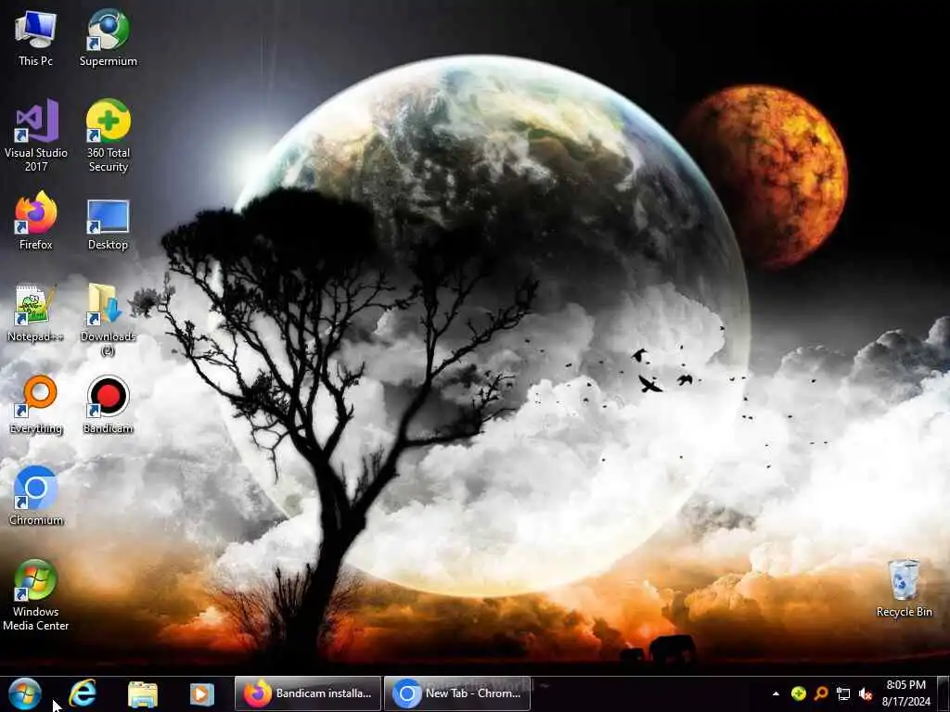Select the Desktop shortcut icon
The width and height of the screenshot is (950, 712).
pyautogui.click(x=108, y=224)
